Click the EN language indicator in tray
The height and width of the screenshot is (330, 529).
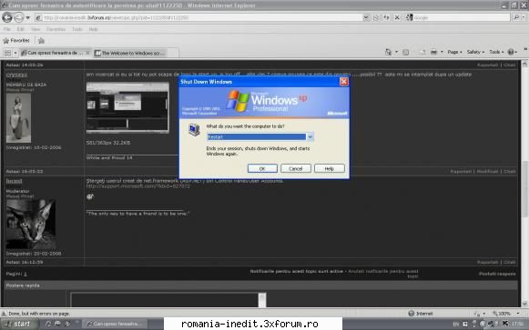coord(456,324)
